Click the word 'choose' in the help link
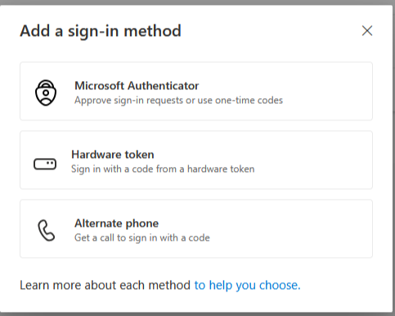The width and height of the screenshot is (395, 316). (279, 285)
